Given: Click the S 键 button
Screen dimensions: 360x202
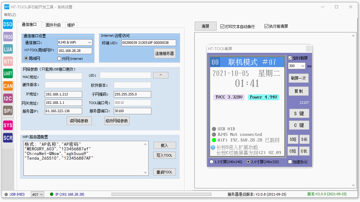Looking at the screenshot, I should tap(299, 113).
